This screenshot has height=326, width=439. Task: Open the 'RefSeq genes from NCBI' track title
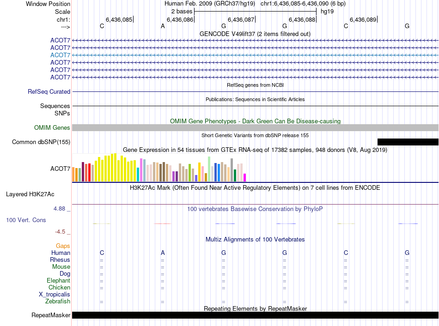tap(255, 85)
